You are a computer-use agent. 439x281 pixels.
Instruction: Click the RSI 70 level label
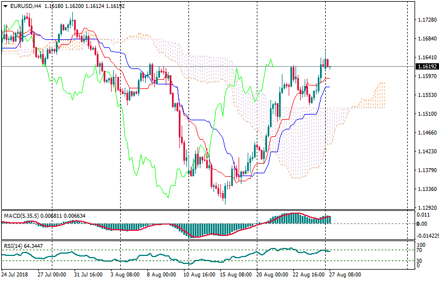(x=420, y=250)
